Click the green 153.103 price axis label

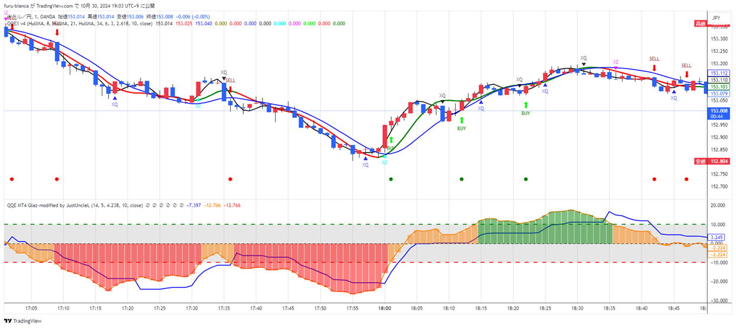[x=718, y=87]
